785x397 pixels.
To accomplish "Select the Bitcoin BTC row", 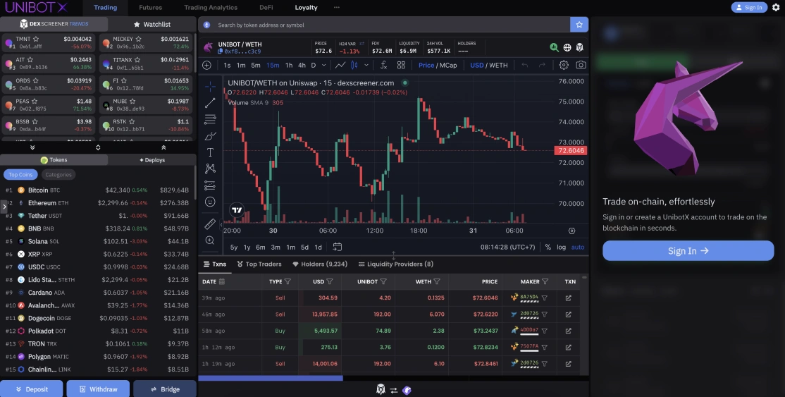I will (97, 190).
